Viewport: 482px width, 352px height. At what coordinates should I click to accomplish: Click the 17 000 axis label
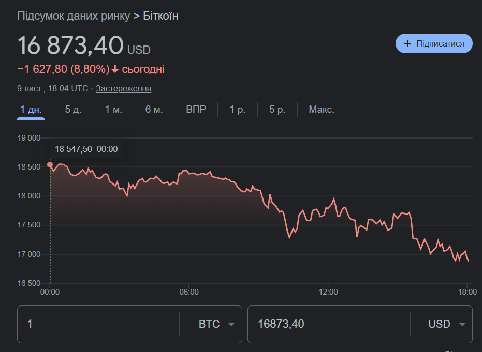coord(29,254)
